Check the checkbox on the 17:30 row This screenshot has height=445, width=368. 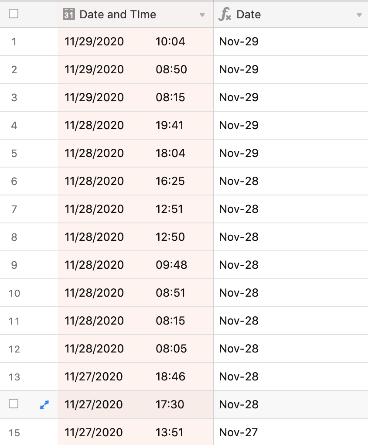point(14,404)
